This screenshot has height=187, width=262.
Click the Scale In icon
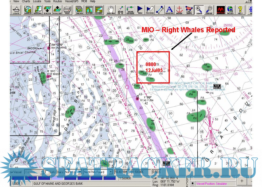[48, 10]
